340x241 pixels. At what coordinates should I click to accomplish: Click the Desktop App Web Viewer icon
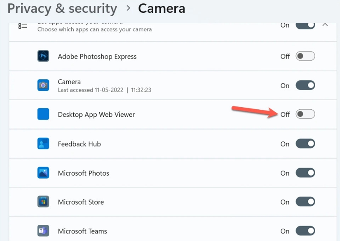(43, 114)
